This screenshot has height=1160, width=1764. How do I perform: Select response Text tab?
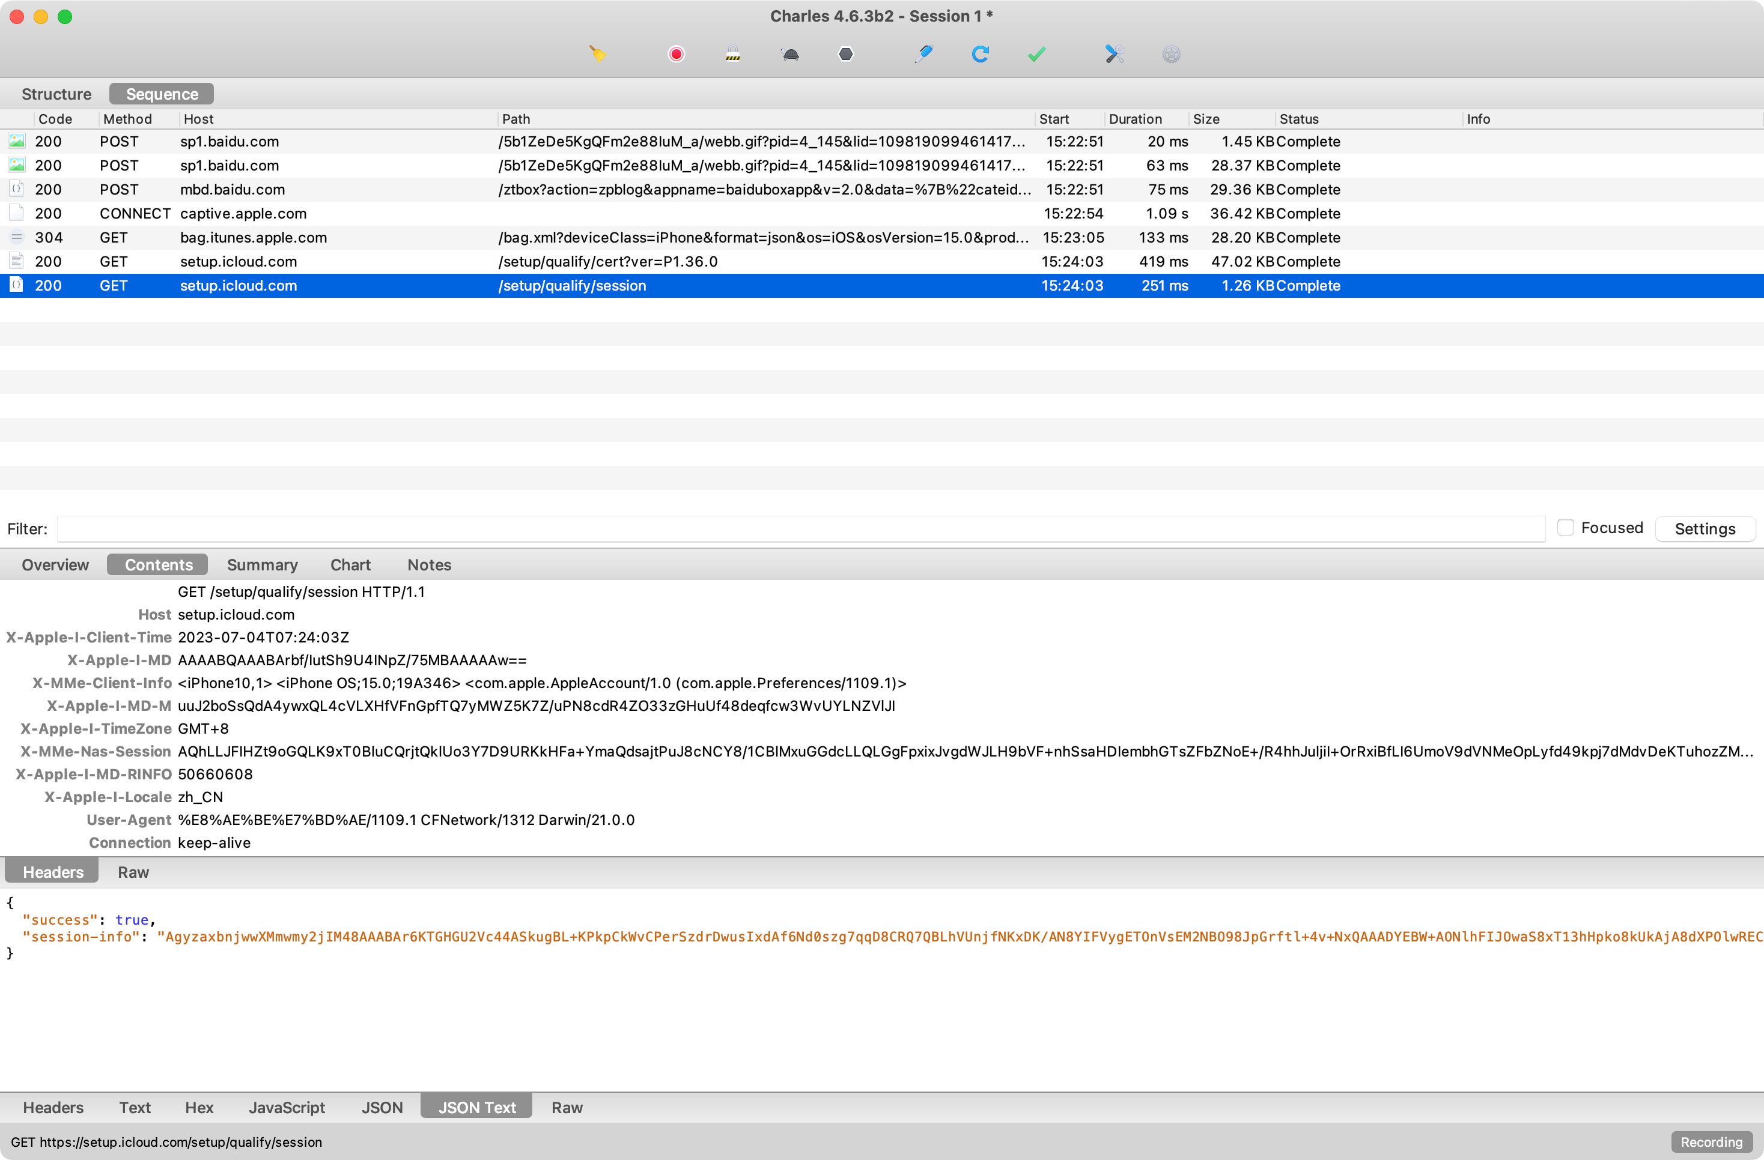(134, 1107)
